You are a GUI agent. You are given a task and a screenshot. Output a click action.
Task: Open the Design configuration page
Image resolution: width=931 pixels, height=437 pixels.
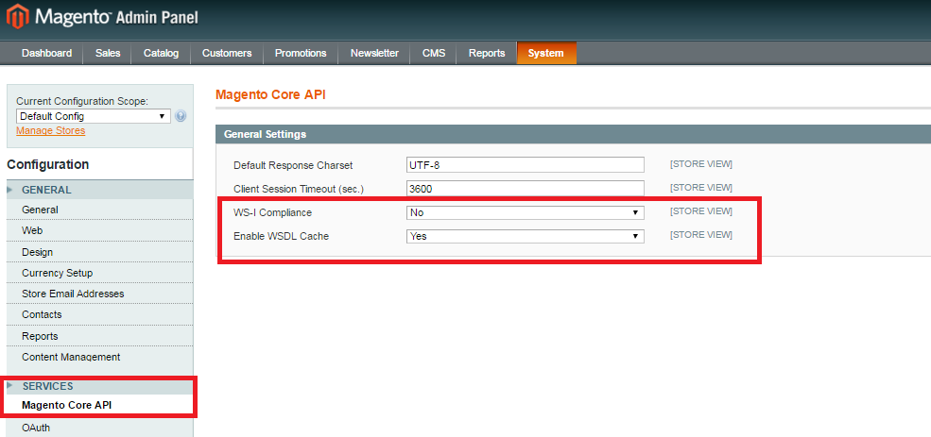pyautogui.click(x=38, y=252)
